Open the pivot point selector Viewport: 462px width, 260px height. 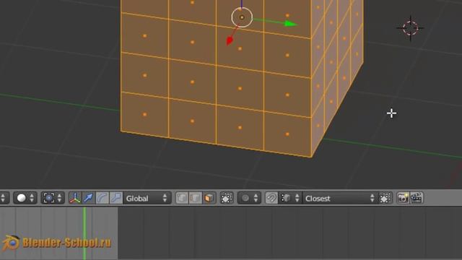[x=53, y=198]
